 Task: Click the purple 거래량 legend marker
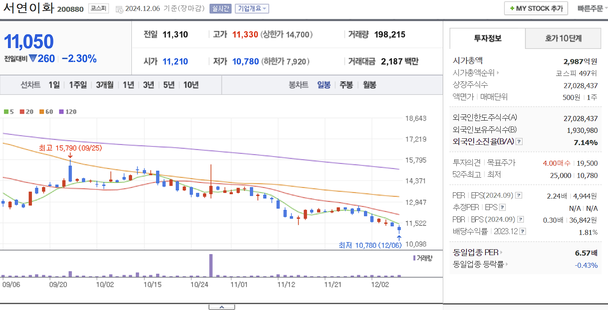tap(414, 258)
